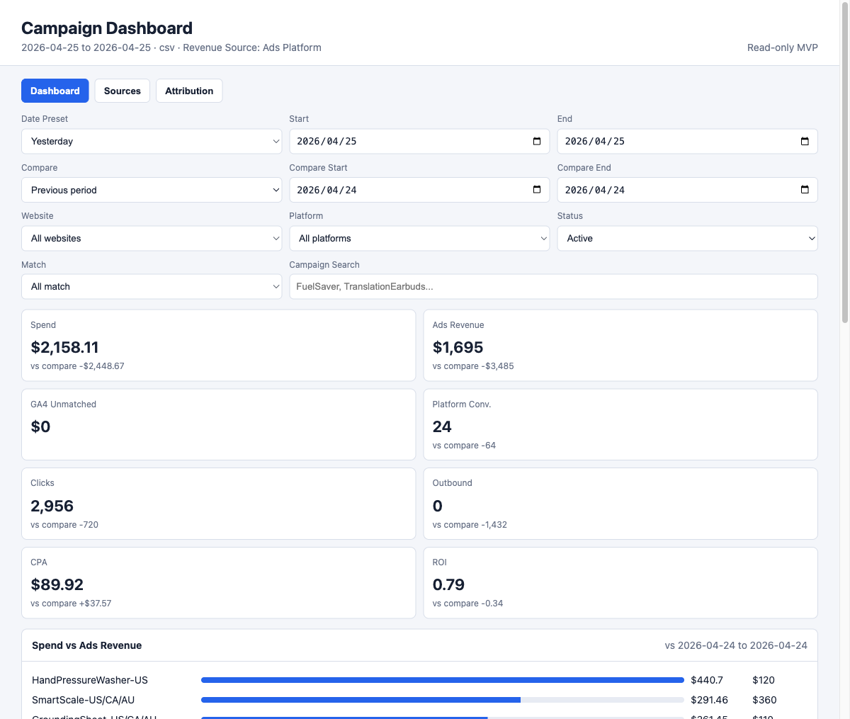This screenshot has height=719, width=850.
Task: Click the Compare End field 2026/04/24
Action: click(688, 190)
